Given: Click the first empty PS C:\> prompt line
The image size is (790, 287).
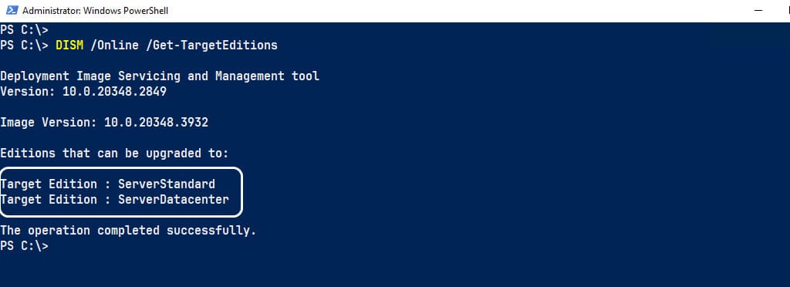Looking at the screenshot, I should coord(24,30).
